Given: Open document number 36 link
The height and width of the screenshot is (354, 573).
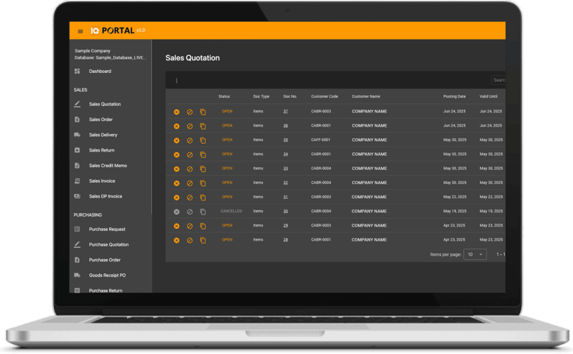Looking at the screenshot, I should coord(285,125).
